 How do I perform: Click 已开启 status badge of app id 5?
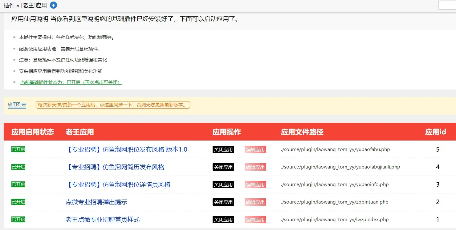(18, 149)
